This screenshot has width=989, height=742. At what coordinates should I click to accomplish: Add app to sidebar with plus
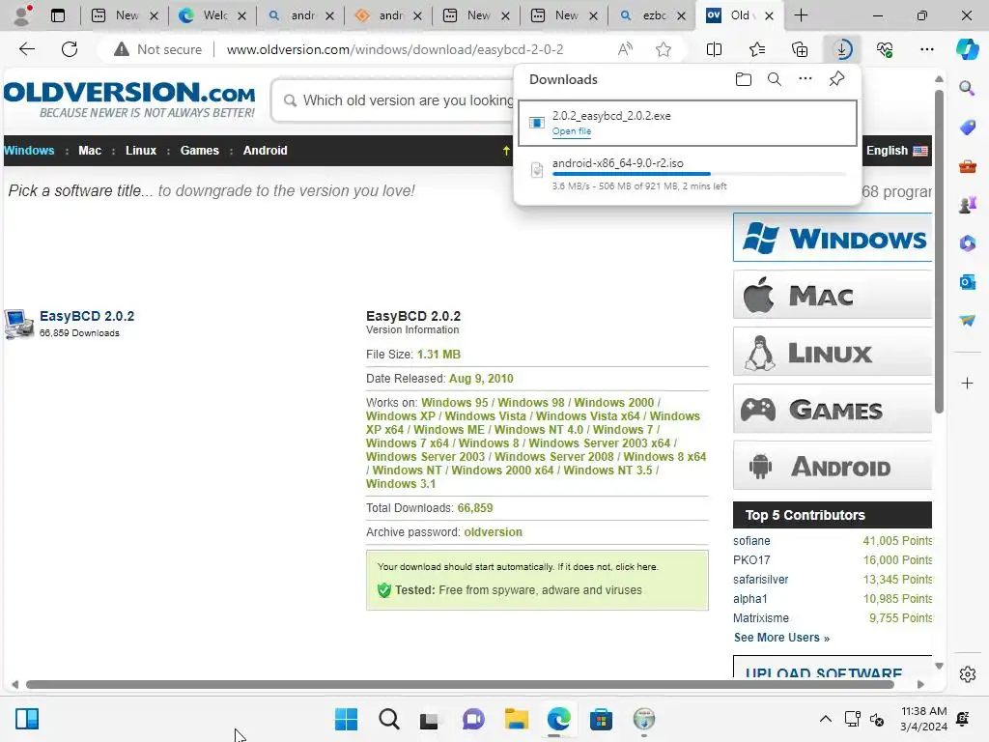pos(967,383)
